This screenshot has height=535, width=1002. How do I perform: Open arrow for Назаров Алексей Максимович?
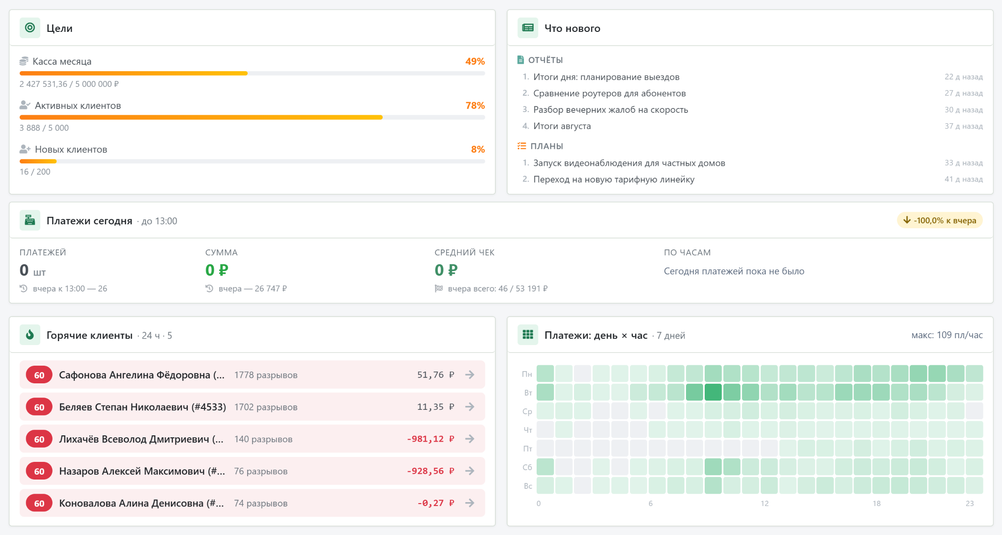click(x=470, y=471)
